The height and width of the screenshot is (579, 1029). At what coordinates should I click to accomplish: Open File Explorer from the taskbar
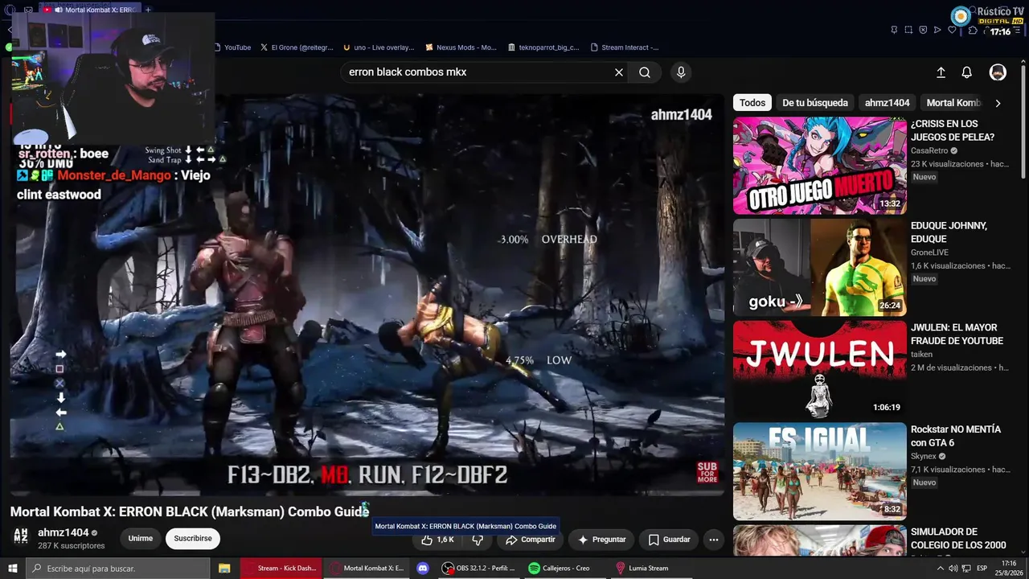click(224, 569)
